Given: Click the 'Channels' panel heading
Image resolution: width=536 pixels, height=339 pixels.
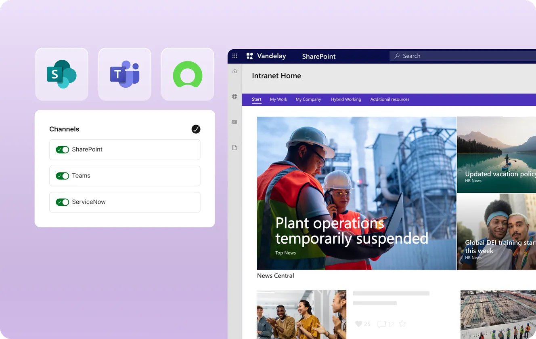Looking at the screenshot, I should pyautogui.click(x=64, y=129).
